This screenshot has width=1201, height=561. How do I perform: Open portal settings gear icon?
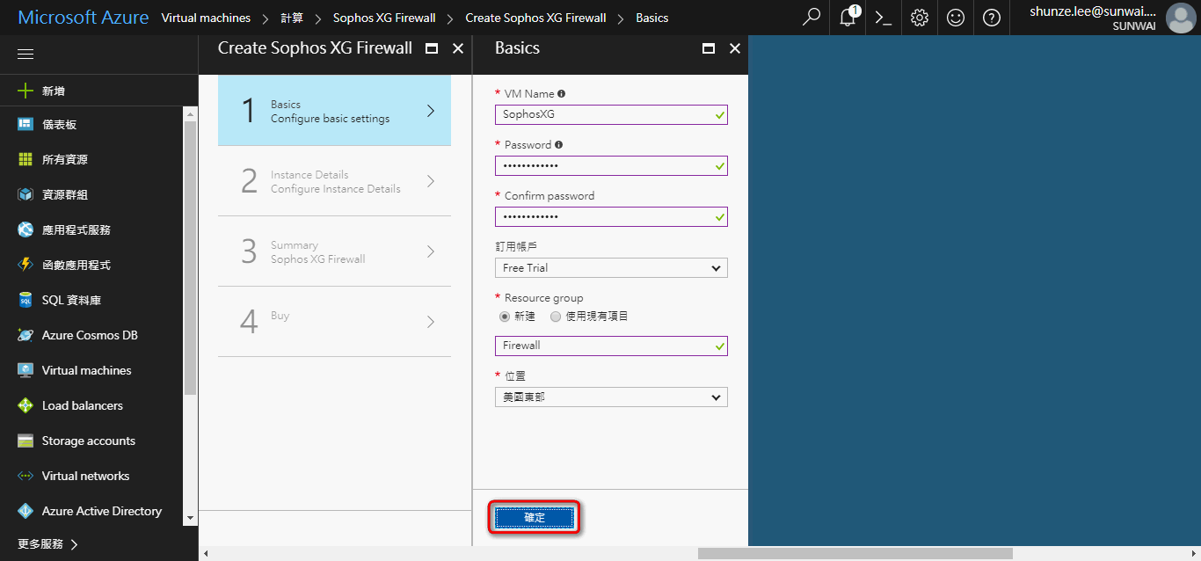click(x=920, y=18)
